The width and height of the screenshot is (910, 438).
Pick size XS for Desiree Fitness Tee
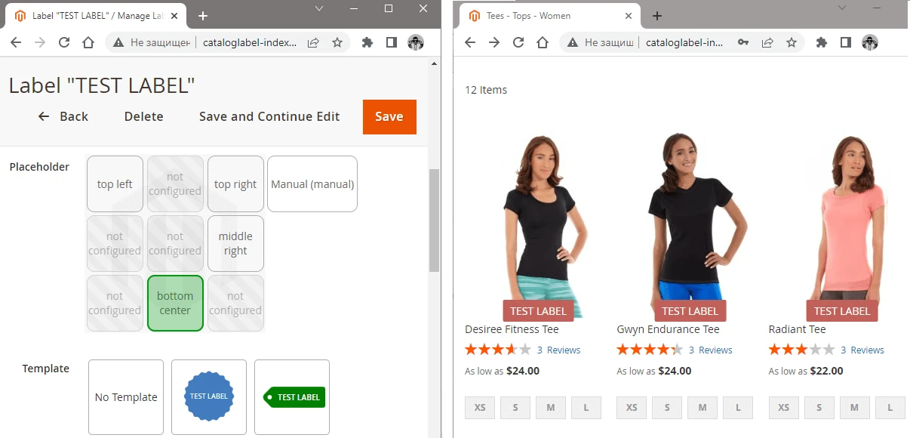(x=480, y=408)
